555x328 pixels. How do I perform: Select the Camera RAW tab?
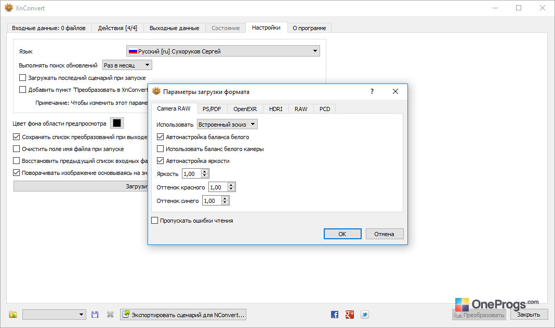tap(174, 108)
